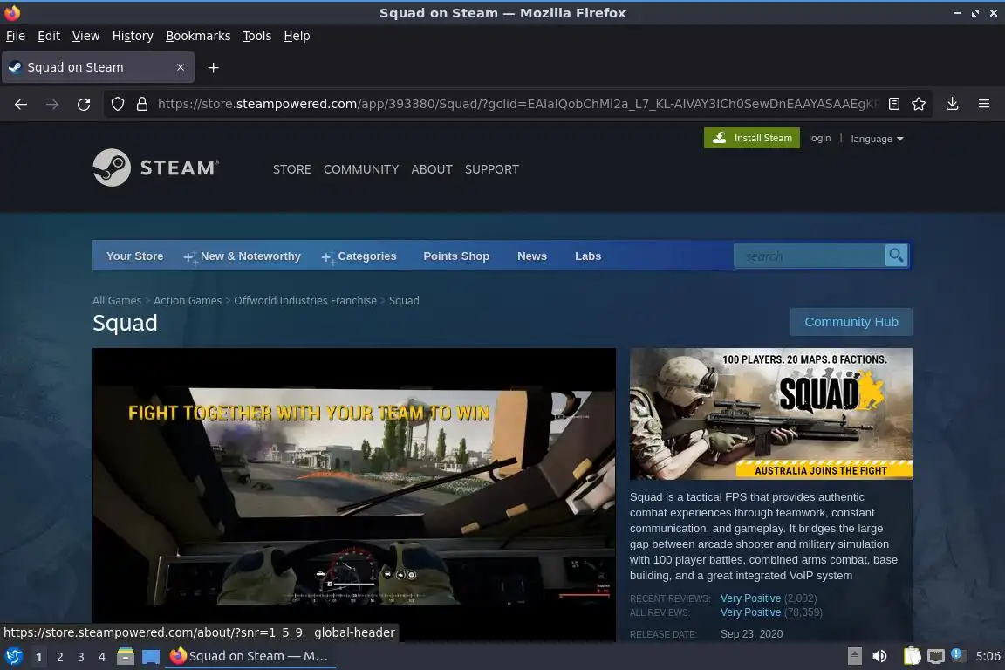The height and width of the screenshot is (670, 1005).
Task: Click the 5:06 clock in taskbar
Action: click(988, 656)
